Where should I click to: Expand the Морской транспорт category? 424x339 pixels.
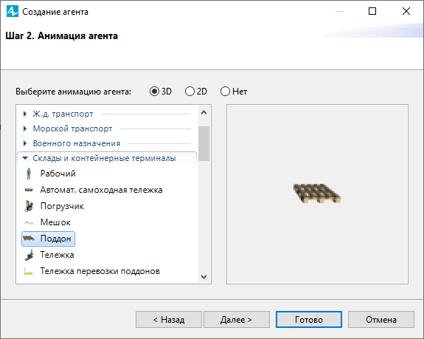25,129
